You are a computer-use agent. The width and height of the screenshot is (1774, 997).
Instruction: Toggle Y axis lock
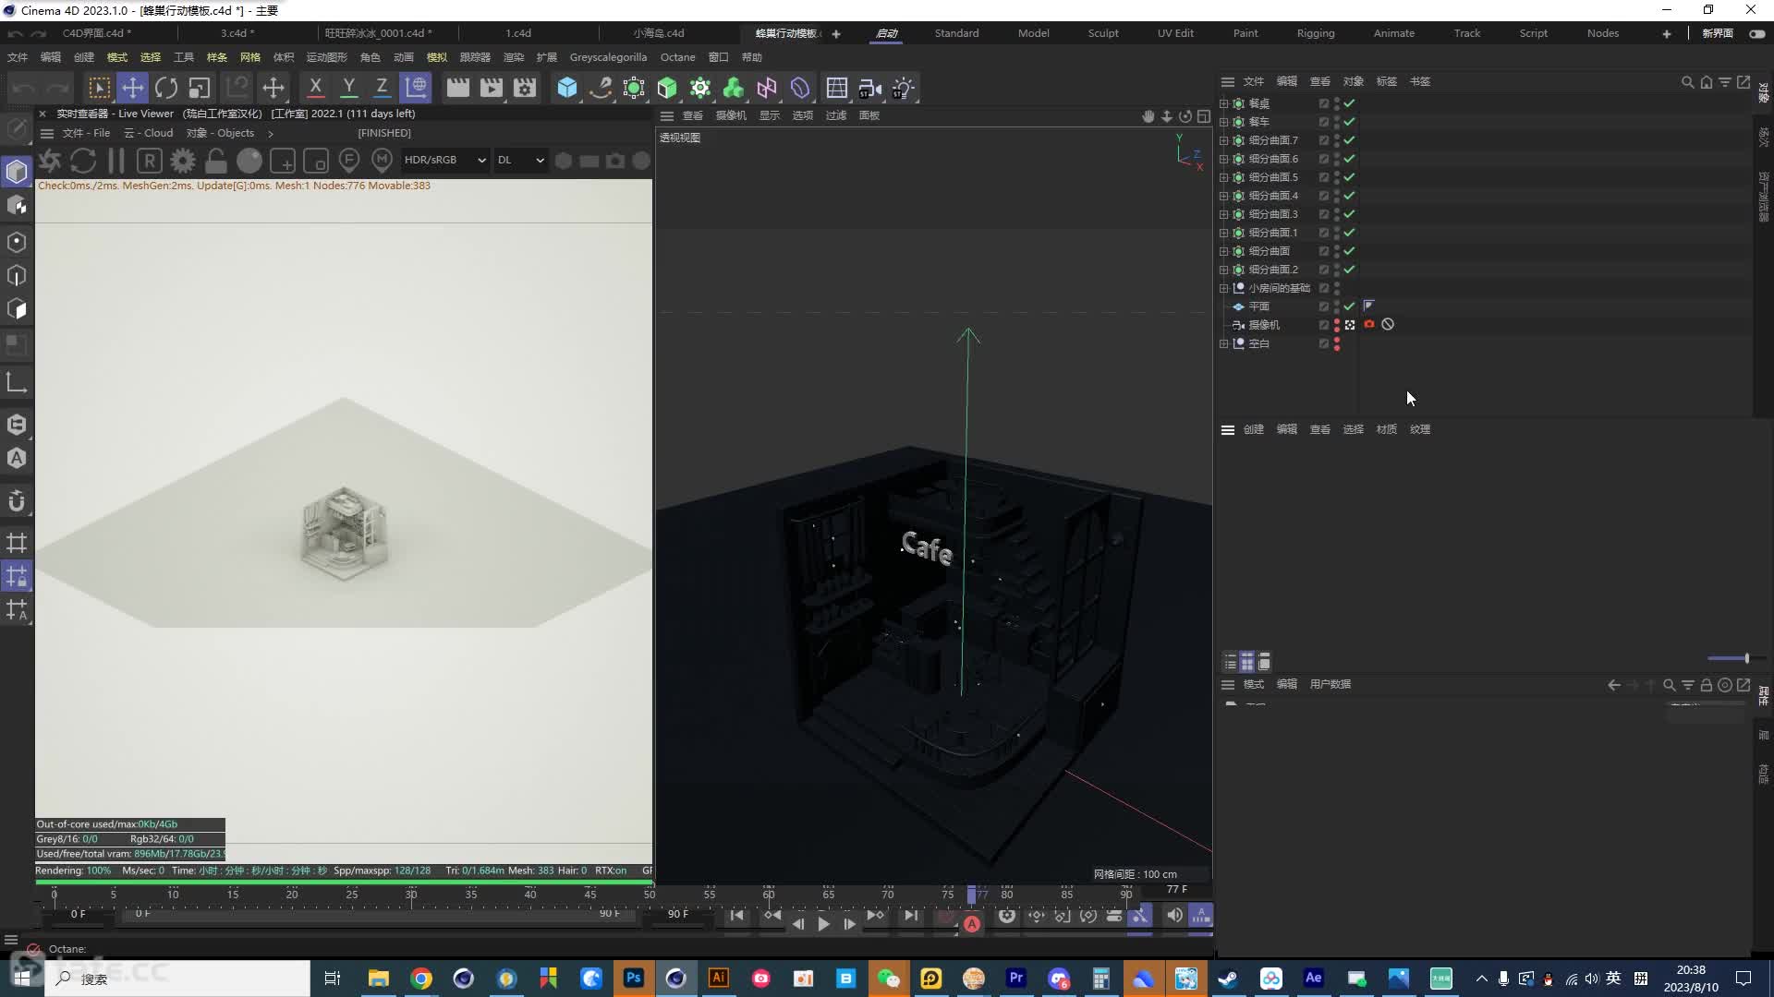(348, 88)
